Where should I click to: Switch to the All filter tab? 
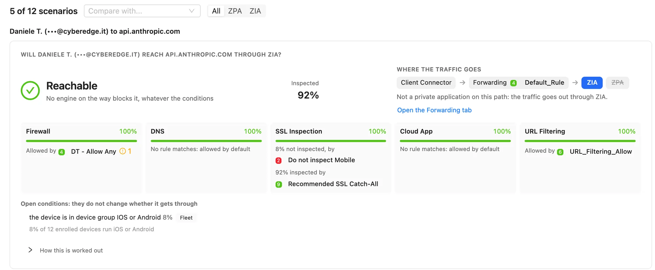216,11
